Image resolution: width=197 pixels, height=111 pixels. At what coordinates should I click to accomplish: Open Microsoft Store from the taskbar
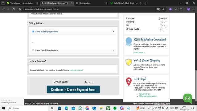click(59, 108)
